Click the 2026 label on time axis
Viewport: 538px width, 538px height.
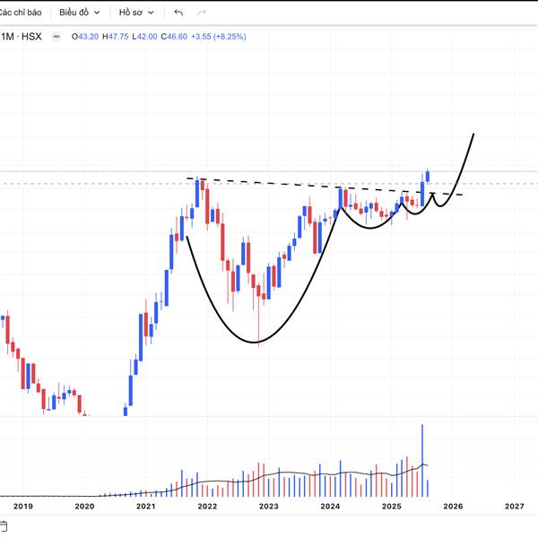[453, 506]
